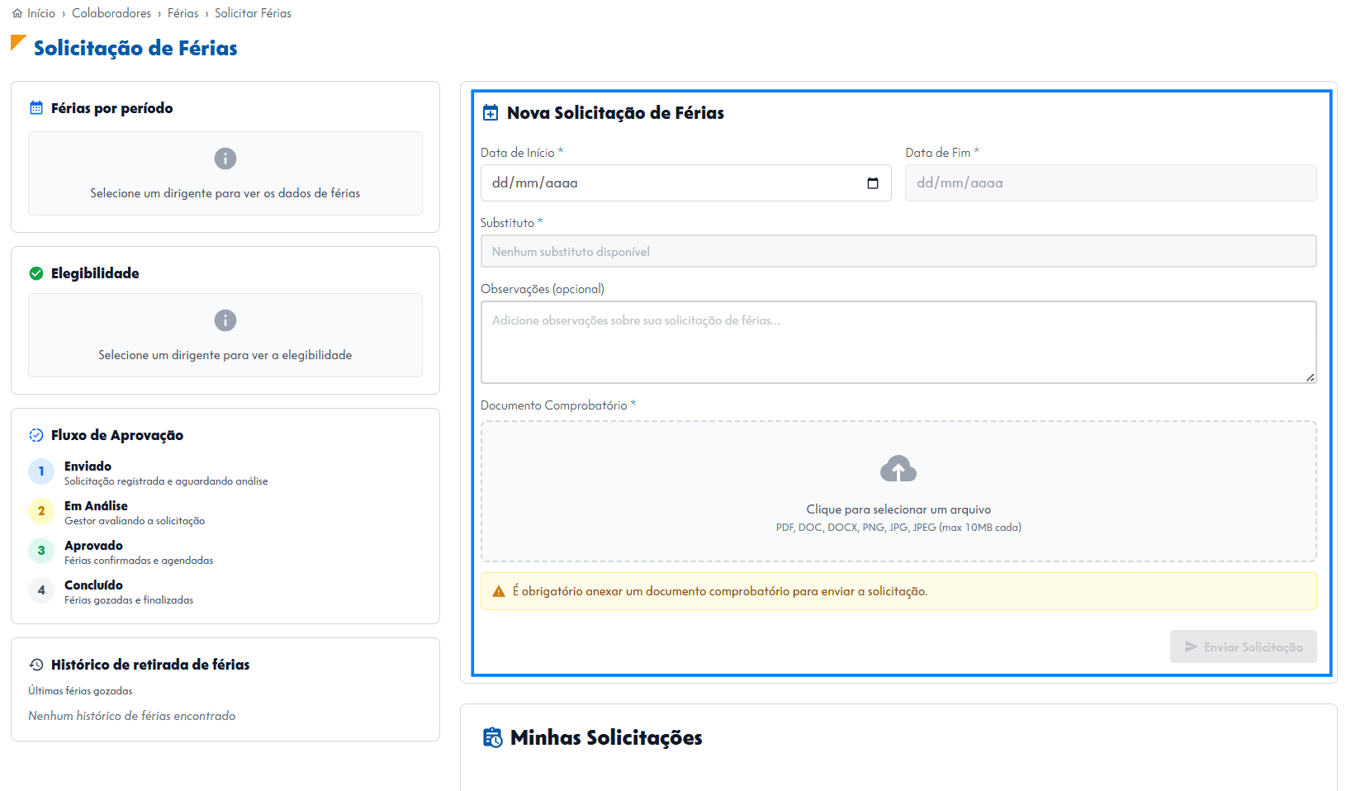Focus the Data de Início date field
This screenshot has height=791, width=1351.
coord(686,183)
